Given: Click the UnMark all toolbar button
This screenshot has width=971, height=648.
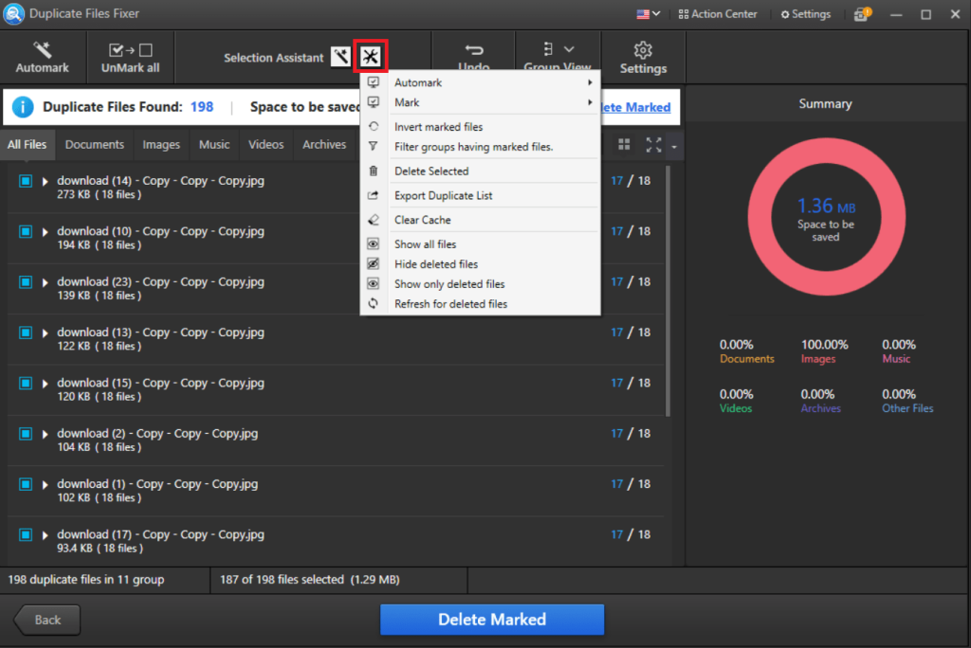Looking at the screenshot, I should pyautogui.click(x=130, y=57).
